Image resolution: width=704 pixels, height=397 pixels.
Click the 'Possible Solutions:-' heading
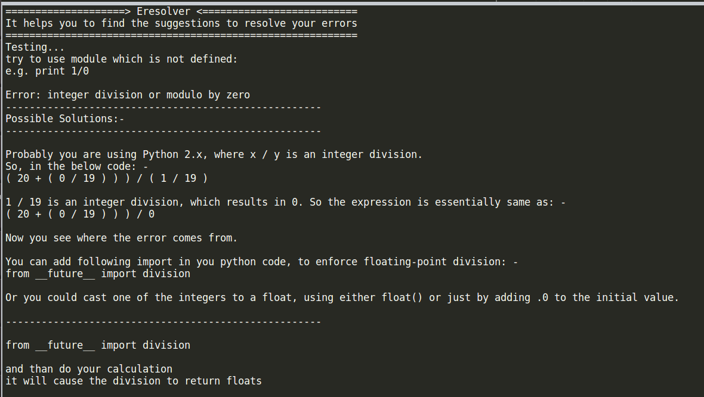click(x=64, y=119)
